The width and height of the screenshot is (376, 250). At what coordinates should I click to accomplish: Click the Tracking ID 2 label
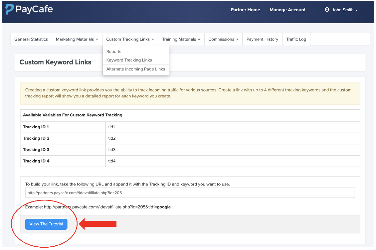(x=36, y=138)
